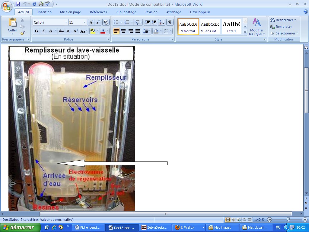Viewport: 309px width, 232px height.
Task: Increase paragraph indent
Action: [154, 22]
